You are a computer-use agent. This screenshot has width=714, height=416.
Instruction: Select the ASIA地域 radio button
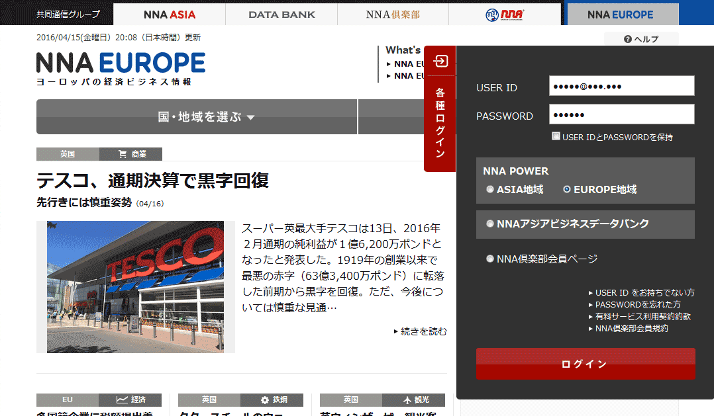490,189
